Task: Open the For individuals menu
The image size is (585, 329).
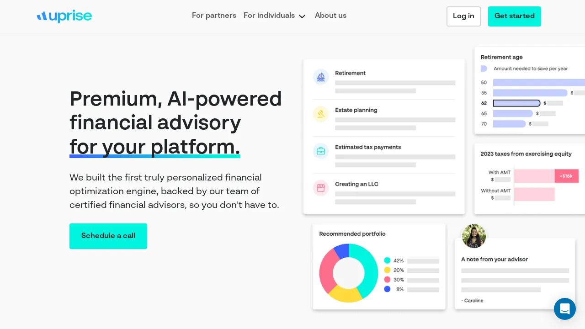Action: pos(269,16)
